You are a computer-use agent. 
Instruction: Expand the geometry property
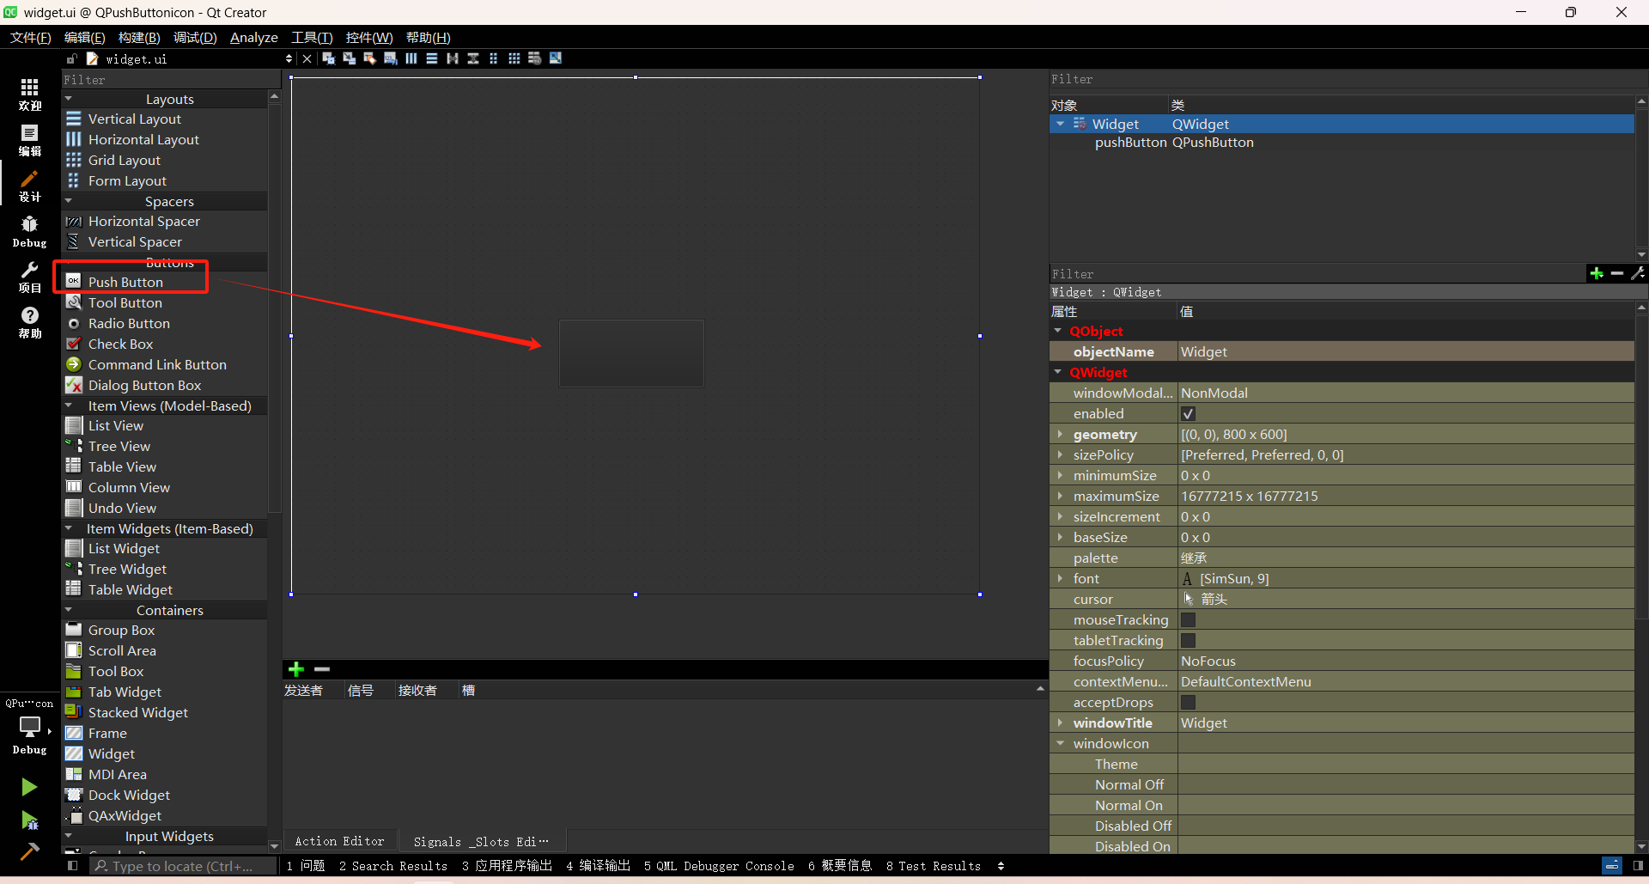(1060, 434)
